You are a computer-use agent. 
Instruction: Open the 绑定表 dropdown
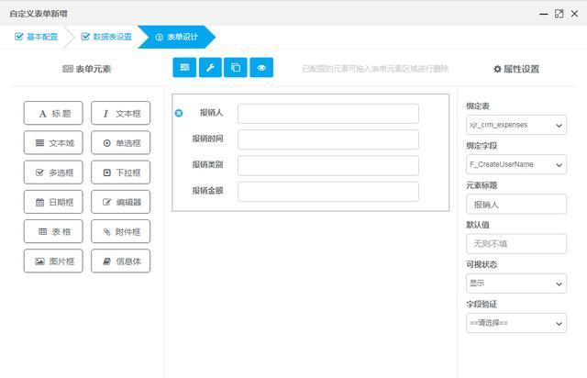click(x=516, y=125)
